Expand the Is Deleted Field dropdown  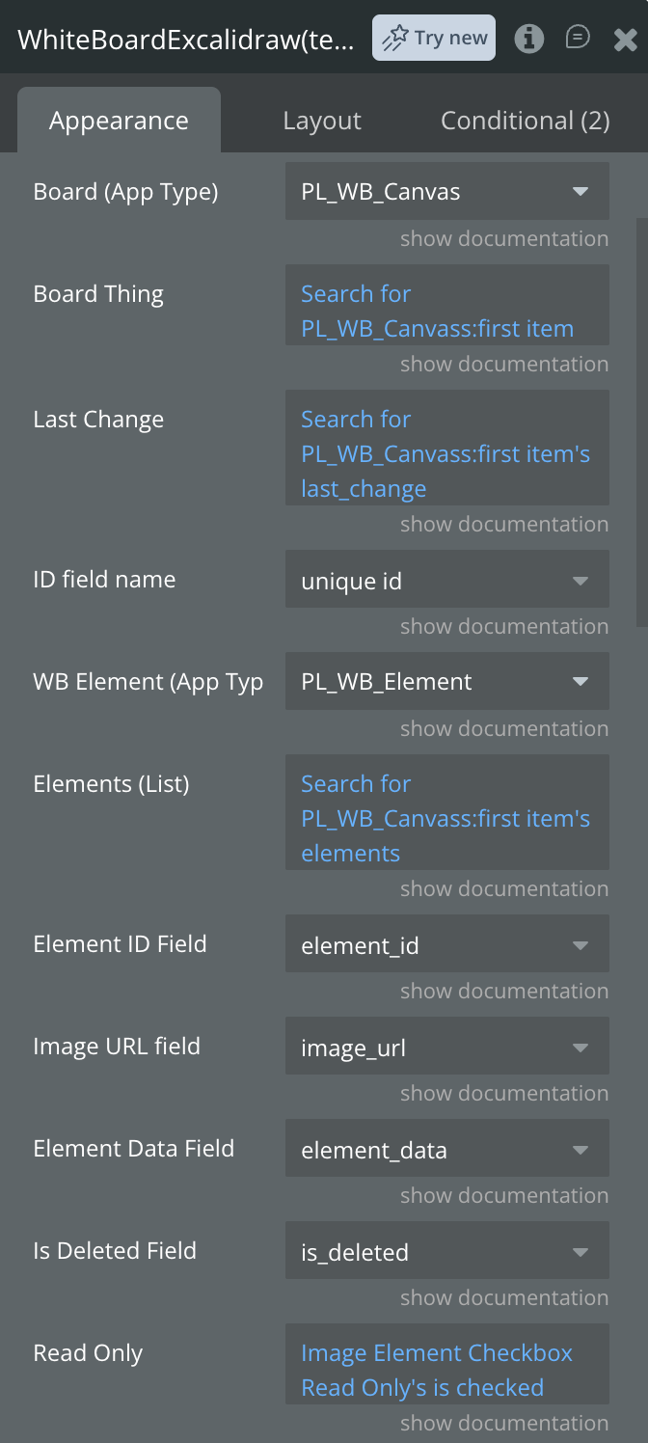(x=447, y=1251)
